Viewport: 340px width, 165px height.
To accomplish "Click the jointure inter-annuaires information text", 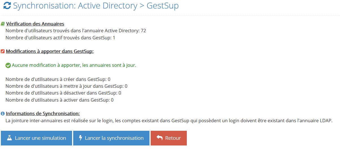I will pos(169,121).
